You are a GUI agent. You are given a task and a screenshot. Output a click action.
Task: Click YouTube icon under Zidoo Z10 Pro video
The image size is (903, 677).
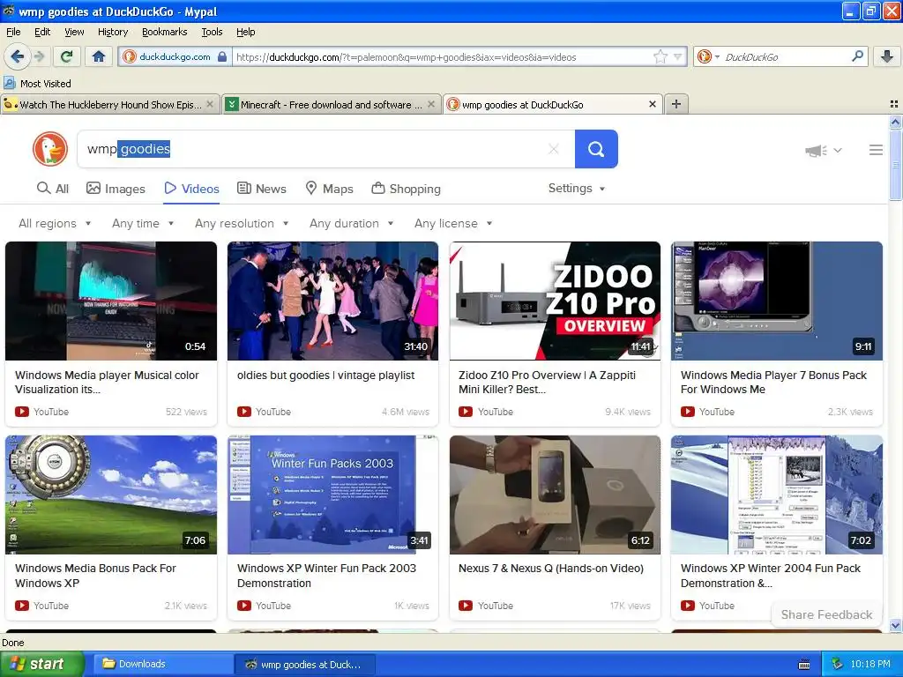point(466,412)
